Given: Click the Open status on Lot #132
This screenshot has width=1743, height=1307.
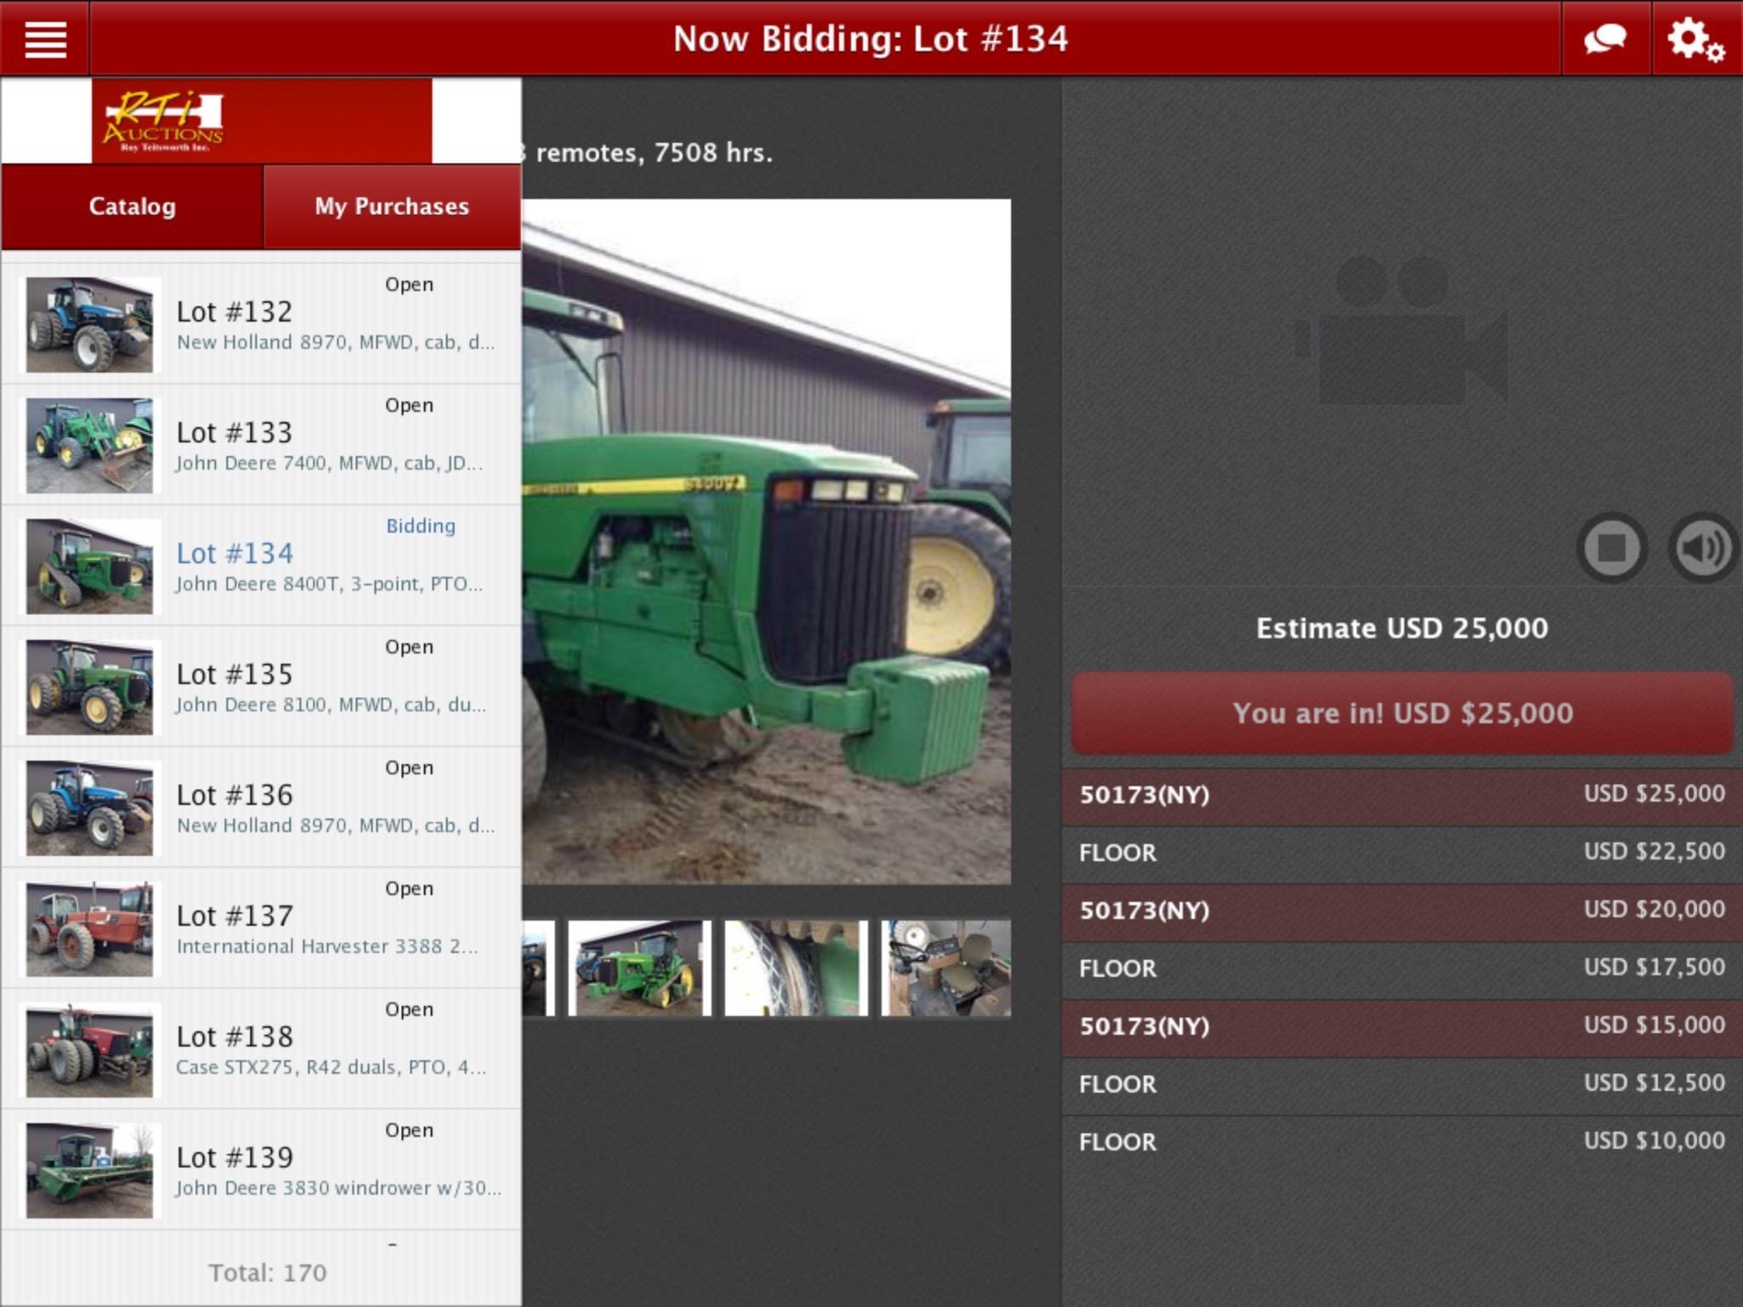Looking at the screenshot, I should pyautogui.click(x=409, y=284).
